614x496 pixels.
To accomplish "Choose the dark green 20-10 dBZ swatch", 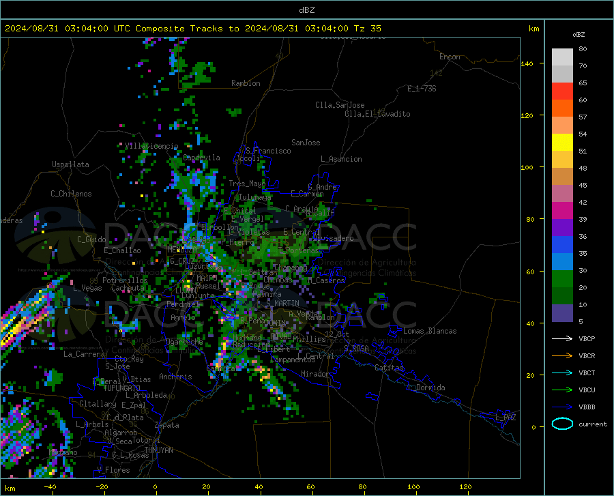I will pyautogui.click(x=562, y=296).
